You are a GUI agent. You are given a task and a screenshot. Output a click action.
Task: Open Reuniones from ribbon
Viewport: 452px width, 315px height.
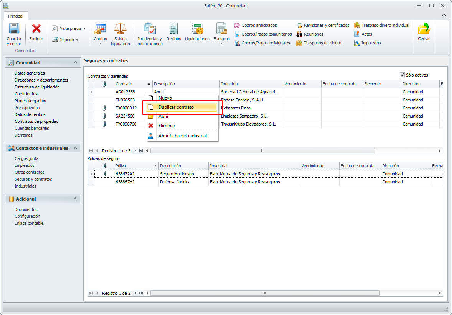310,34
